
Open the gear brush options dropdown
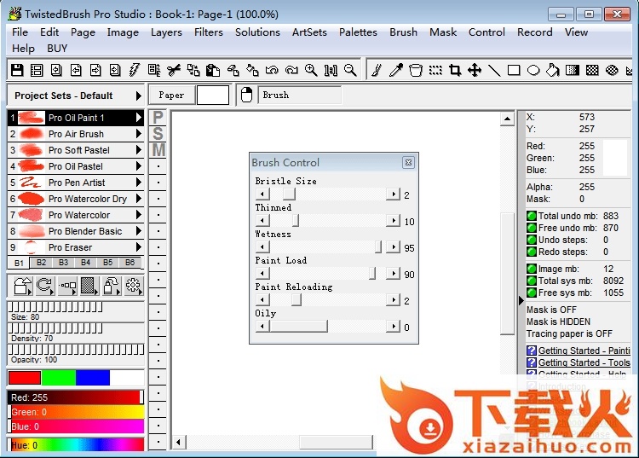point(133,286)
